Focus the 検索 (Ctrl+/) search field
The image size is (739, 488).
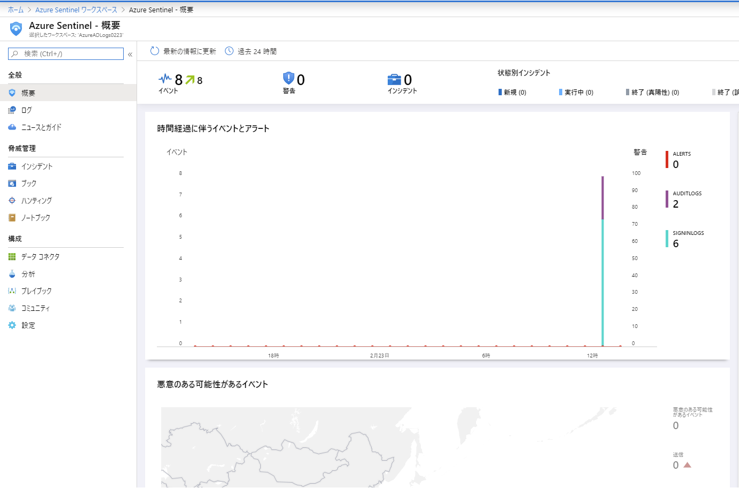coord(66,54)
